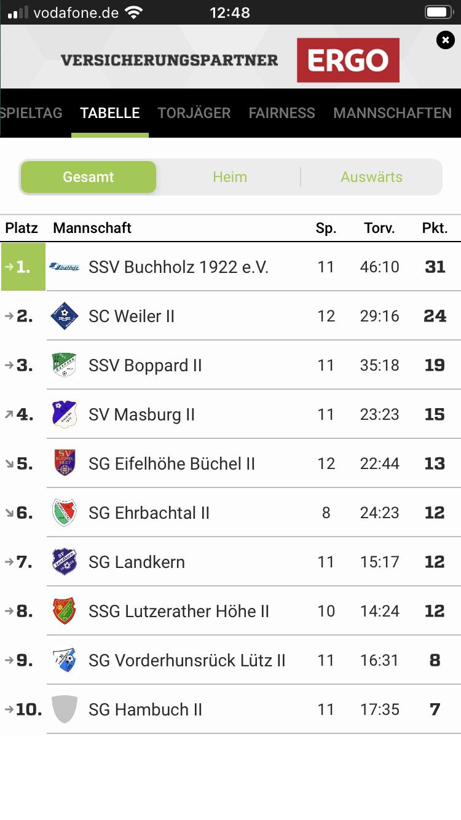The image size is (461, 820).
Task: Open the Fairness tab
Action: (282, 113)
